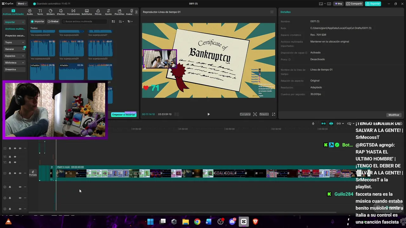Toggle the main track magnet

[x=324, y=123]
